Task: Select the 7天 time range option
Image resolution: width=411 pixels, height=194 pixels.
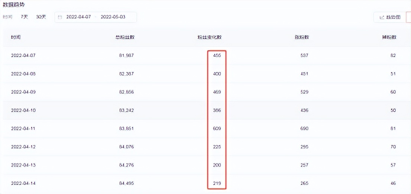Action: click(x=25, y=17)
